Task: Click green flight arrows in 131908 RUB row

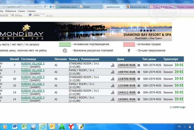Action: click(x=179, y=85)
